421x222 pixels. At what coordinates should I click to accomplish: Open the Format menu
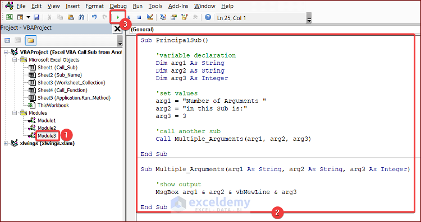click(x=95, y=6)
